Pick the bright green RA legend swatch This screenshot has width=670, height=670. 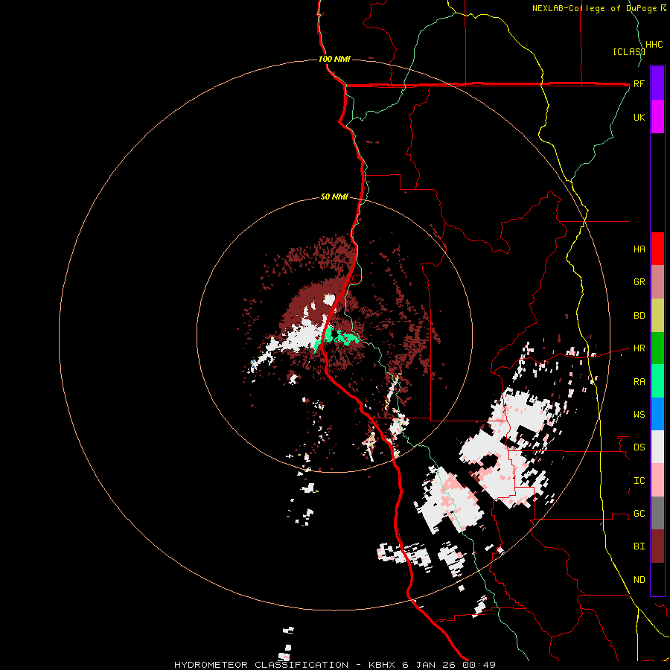tap(657, 381)
